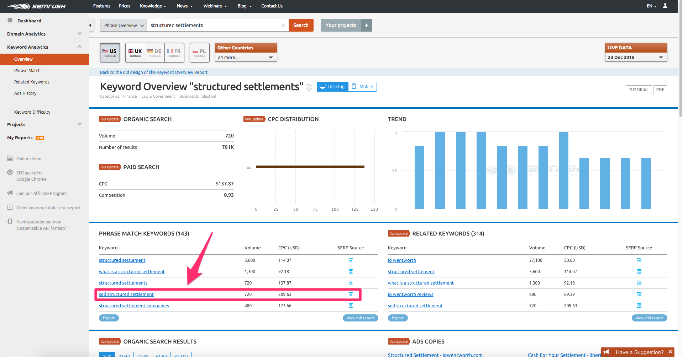Open 'structured settlement companies' keyword link
Image resolution: width=683 pixels, height=357 pixels.
click(x=134, y=306)
